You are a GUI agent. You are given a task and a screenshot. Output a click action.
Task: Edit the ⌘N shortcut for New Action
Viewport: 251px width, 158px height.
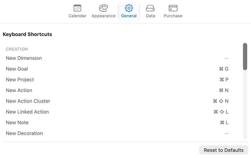pos(224,90)
